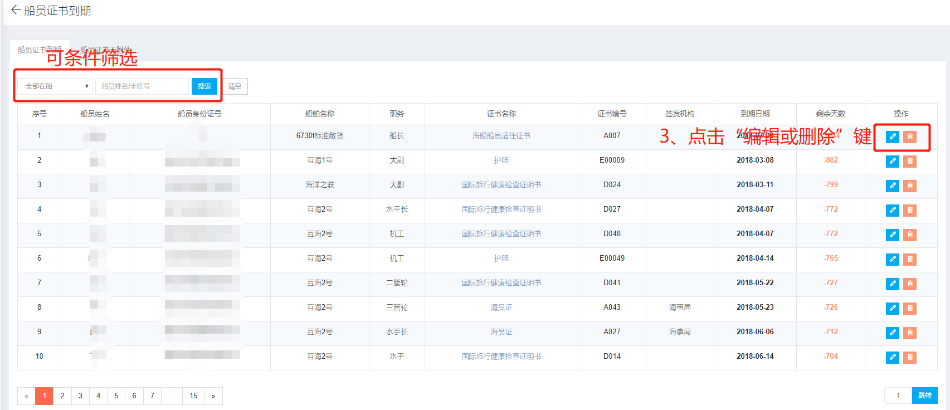This screenshot has height=410, width=950.
Task: Click the expiry date 2018-03-08
Action: [755, 160]
